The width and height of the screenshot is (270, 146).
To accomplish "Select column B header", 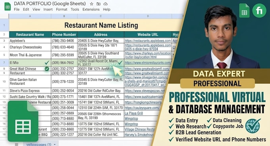I will click(x=64, y=16).
